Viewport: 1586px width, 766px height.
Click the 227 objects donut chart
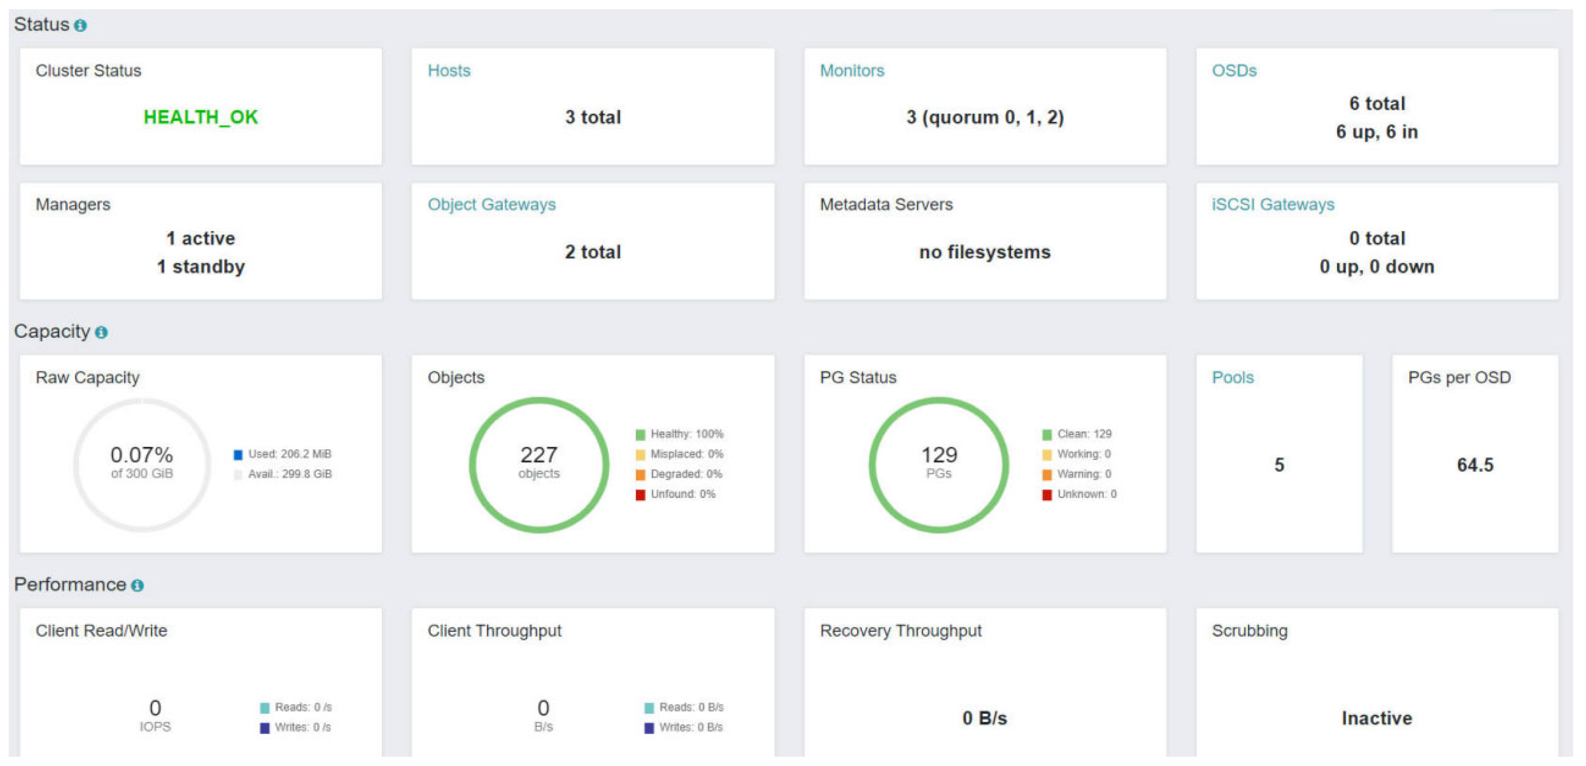click(538, 464)
